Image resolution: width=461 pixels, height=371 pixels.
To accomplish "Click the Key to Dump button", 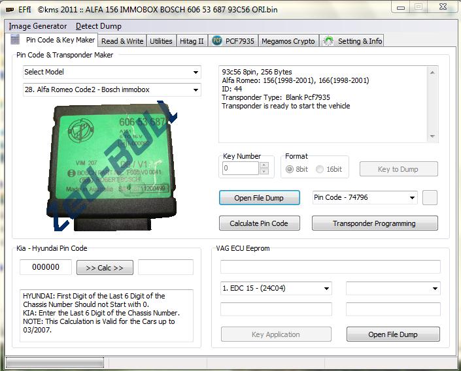I will pos(398,169).
